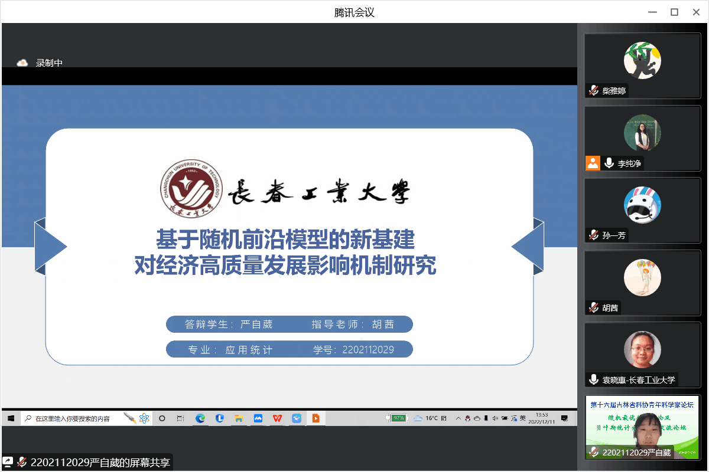Click the Task View icon in the taskbar
Image resolution: width=709 pixels, height=472 pixels.
pos(181,418)
